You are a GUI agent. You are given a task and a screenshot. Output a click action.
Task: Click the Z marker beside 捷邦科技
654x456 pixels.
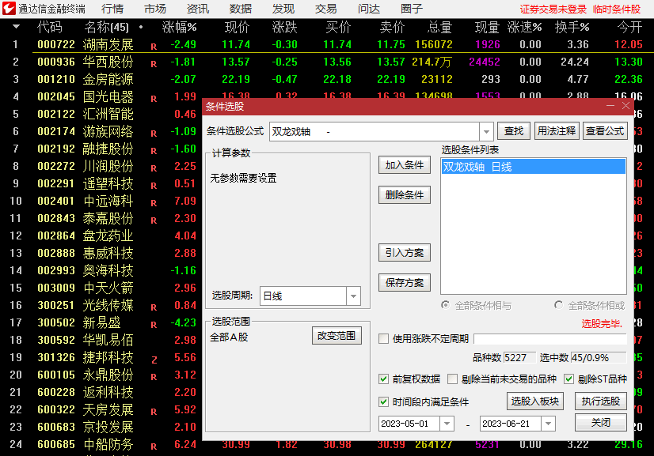[154, 360]
